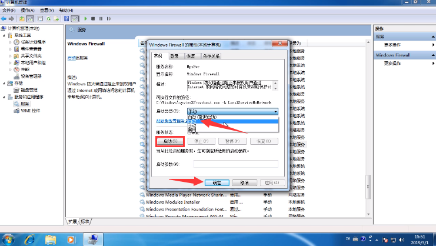The image size is (436, 246).
Task: Collapse the 服务和应用程序 node arrow
Action: point(4,97)
